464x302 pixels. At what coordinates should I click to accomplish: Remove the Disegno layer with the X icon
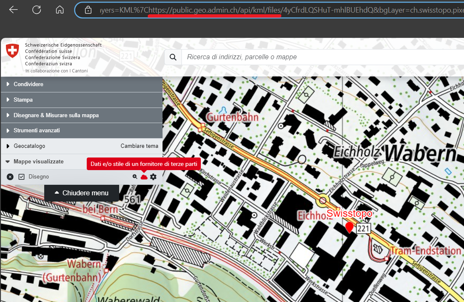coord(10,177)
